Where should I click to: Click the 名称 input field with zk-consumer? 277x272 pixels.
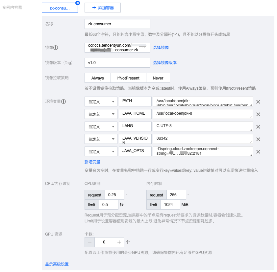click(x=117, y=24)
